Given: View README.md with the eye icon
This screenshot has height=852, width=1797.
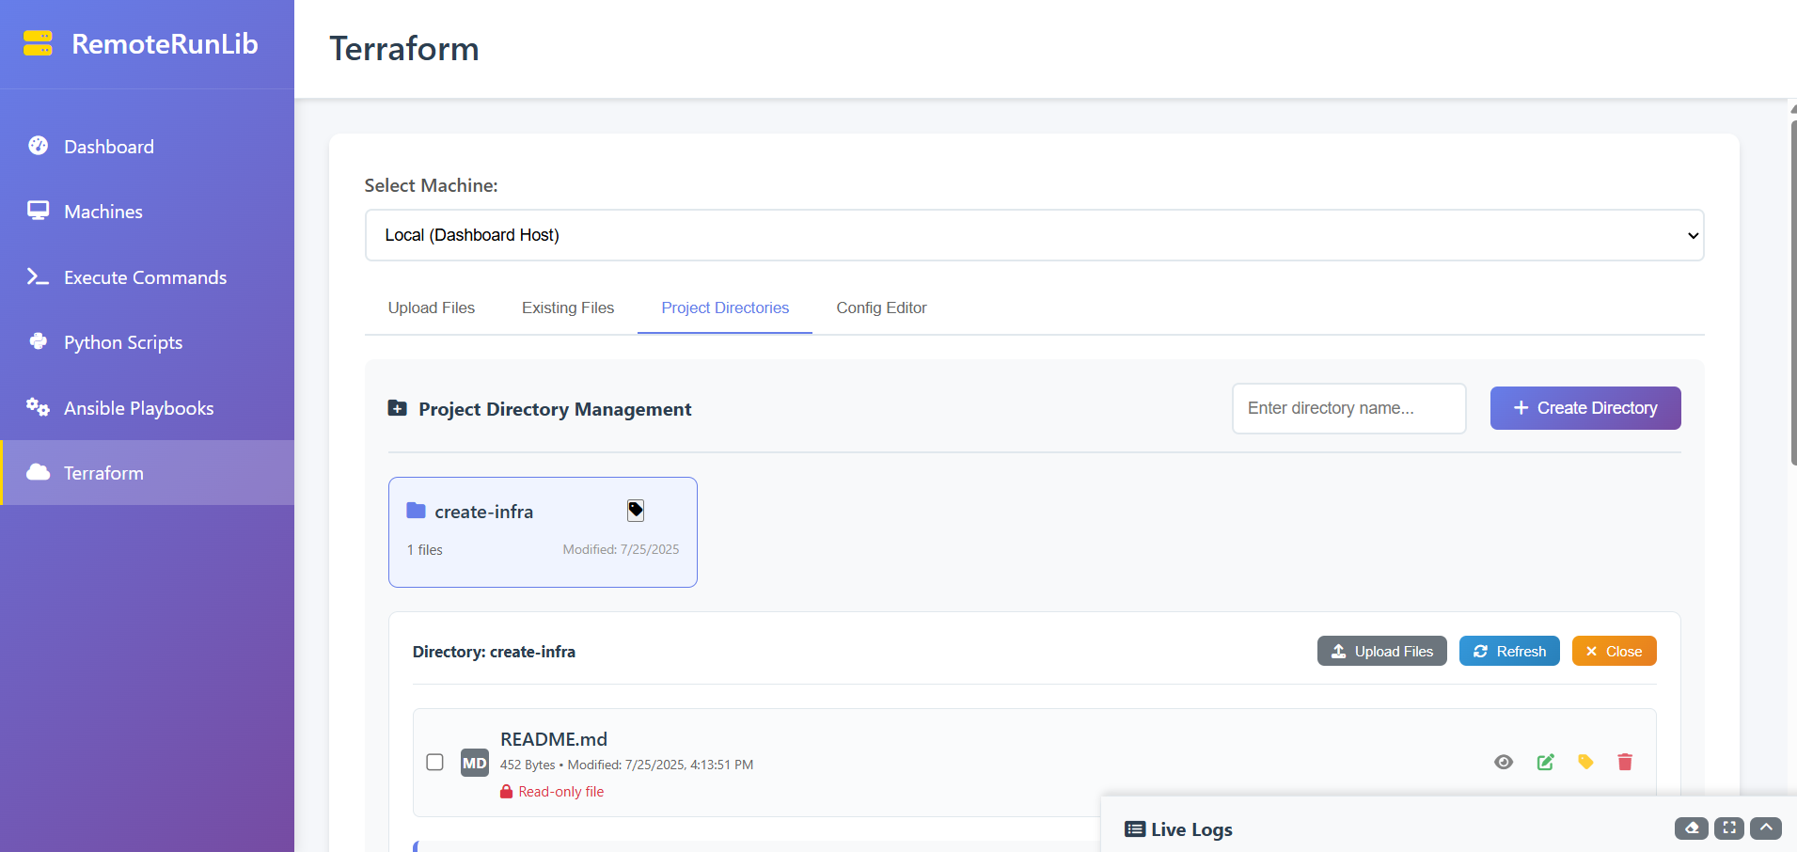Looking at the screenshot, I should 1504,762.
